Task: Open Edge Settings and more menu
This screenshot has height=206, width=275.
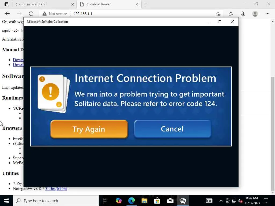Action: (267, 14)
